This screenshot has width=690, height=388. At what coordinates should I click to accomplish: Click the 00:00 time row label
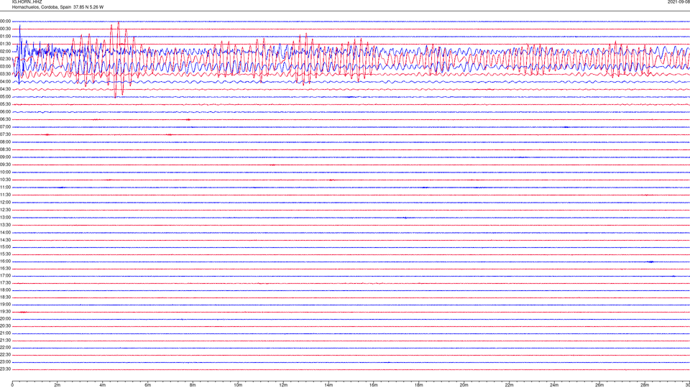tap(5, 21)
